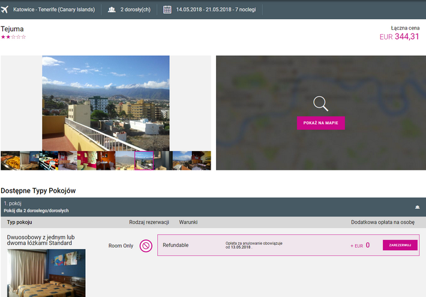Open the 2 dorosły(ch) guest selector

coord(136,10)
